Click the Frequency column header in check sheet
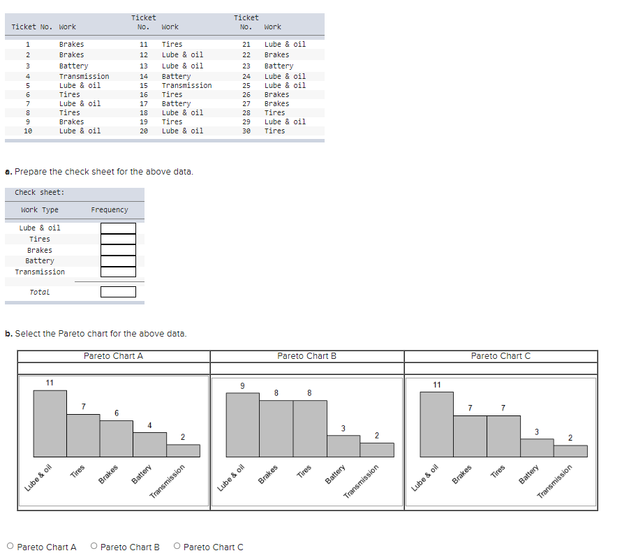 point(110,209)
